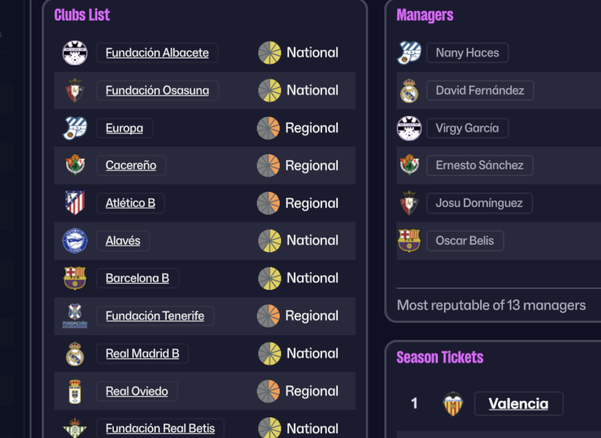Click the Fundación Tenerife club logo

pos(75,316)
